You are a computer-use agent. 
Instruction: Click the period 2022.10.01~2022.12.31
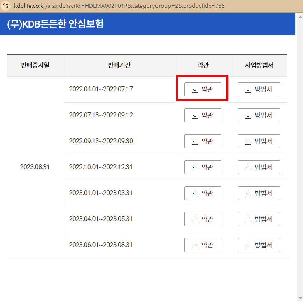(101, 167)
